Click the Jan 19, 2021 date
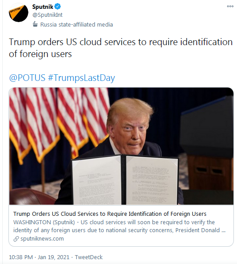The width and height of the screenshot is (237, 264). click(54, 257)
